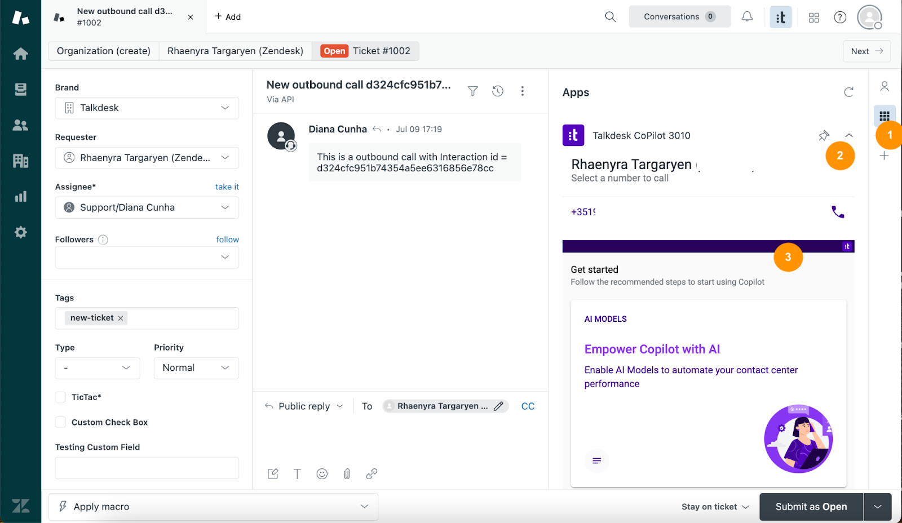Open the Followers dropdown
This screenshot has width=902, height=523.
147,258
